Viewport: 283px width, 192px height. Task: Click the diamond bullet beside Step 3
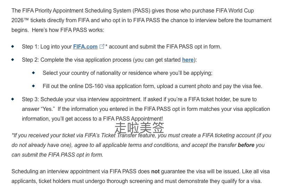[x=13, y=99]
